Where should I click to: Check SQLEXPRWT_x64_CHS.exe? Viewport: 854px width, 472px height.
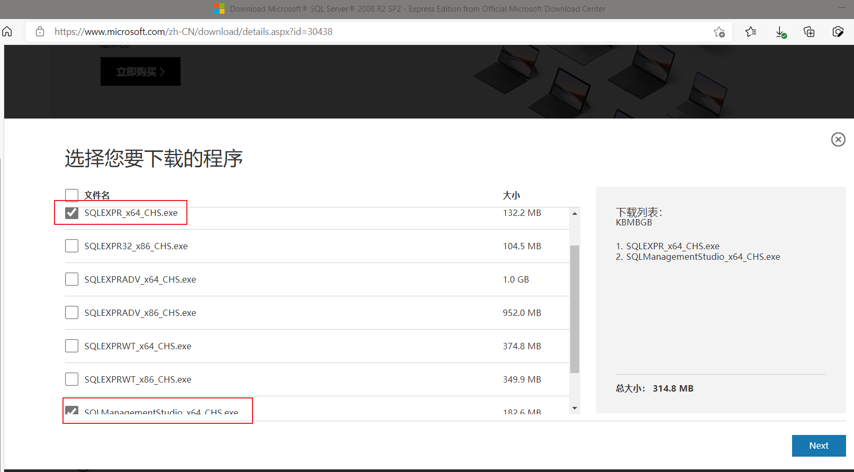pyautogui.click(x=71, y=346)
